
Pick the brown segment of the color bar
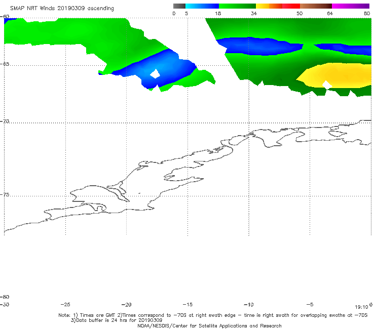click(316, 6)
